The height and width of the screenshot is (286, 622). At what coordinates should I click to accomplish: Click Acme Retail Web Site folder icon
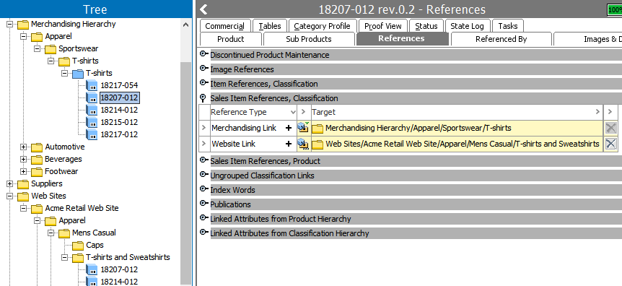(37, 209)
